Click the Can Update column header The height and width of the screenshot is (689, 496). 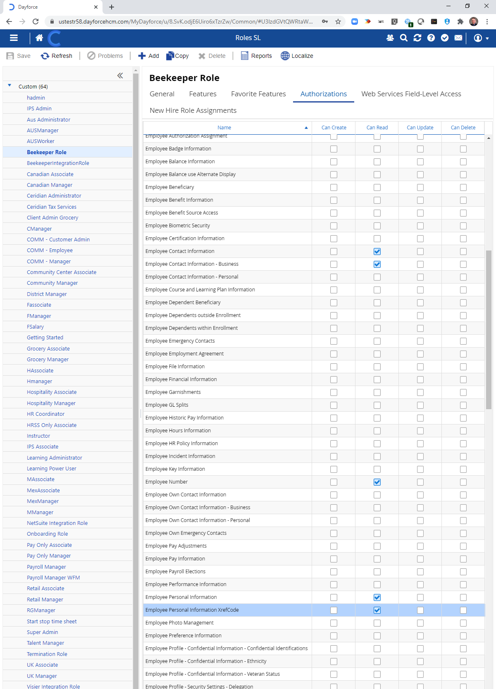coord(420,128)
